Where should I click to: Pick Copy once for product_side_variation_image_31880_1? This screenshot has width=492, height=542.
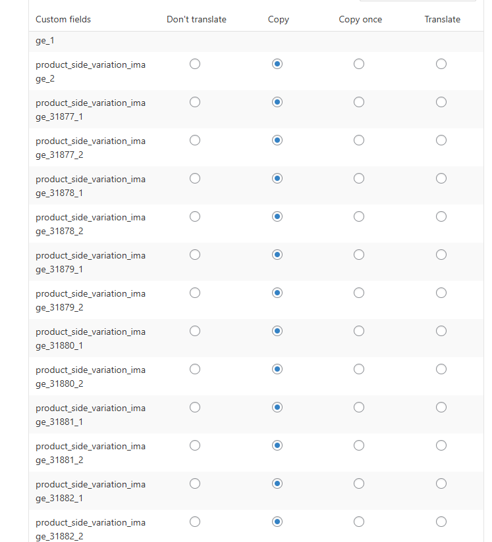359,331
